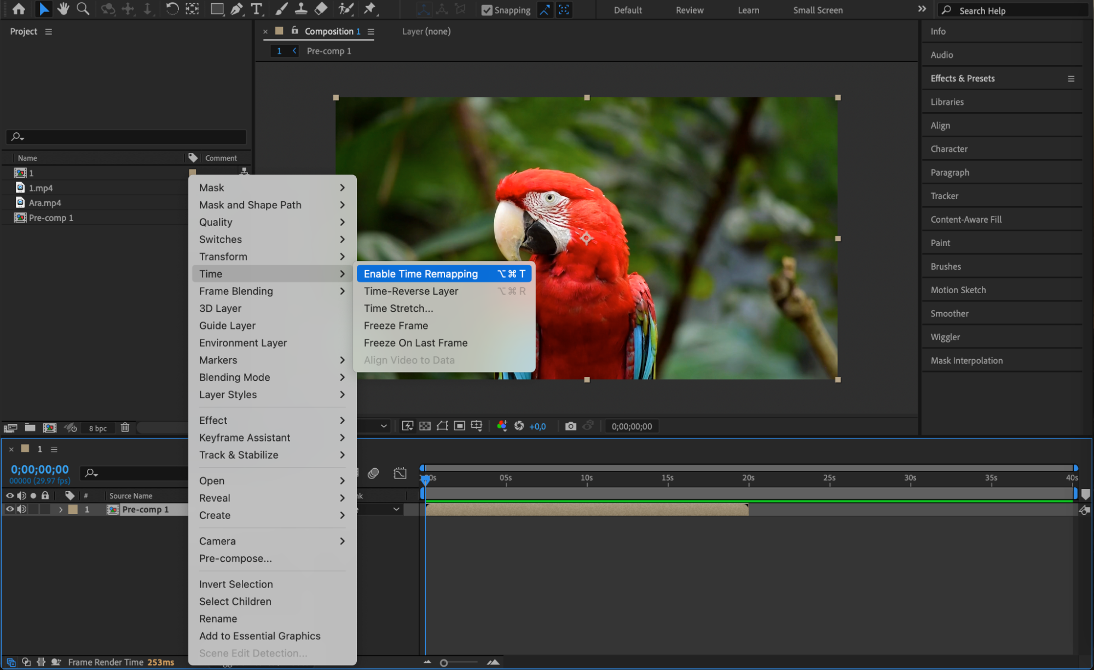Select the Hand tool
The image size is (1094, 670).
click(63, 9)
